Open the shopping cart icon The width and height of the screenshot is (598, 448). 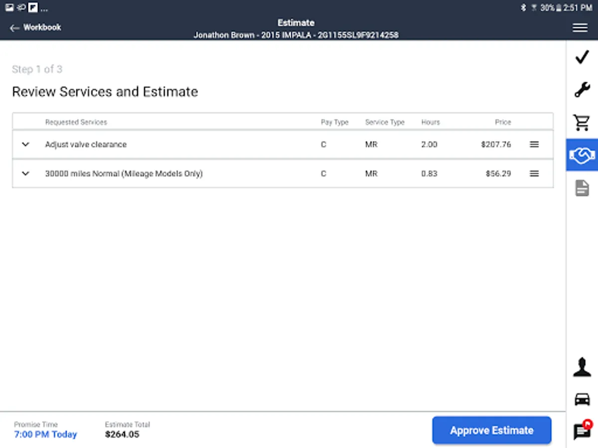point(582,122)
